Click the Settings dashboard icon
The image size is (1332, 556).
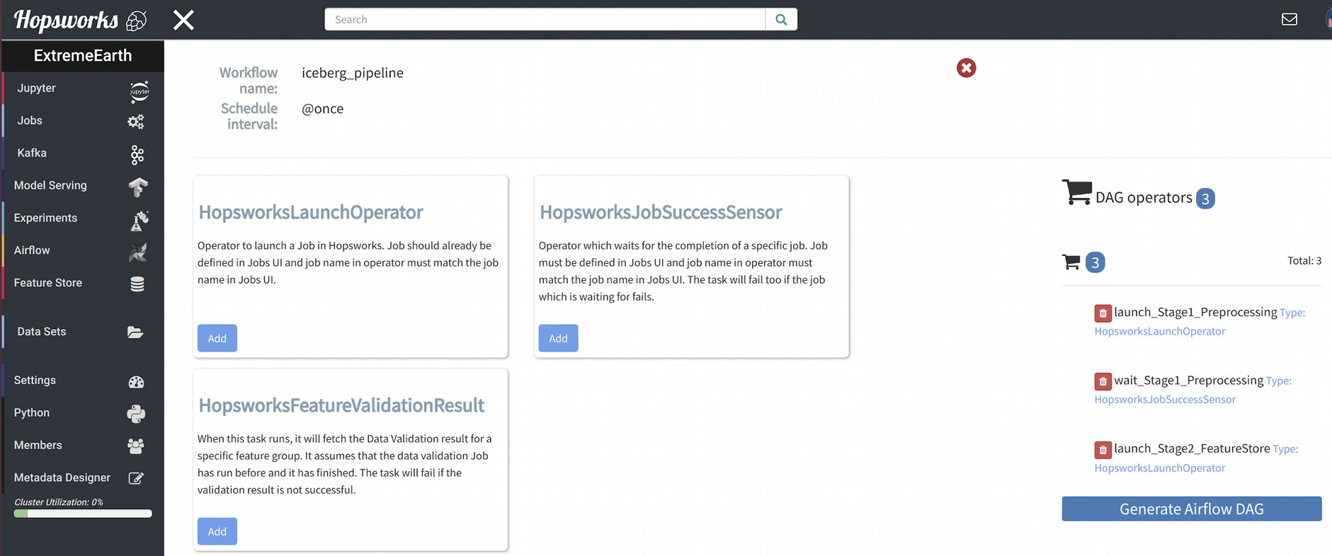tap(137, 382)
